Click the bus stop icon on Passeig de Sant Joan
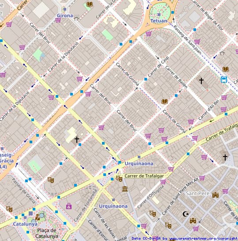Screen dimensions: 238x241 224,80
